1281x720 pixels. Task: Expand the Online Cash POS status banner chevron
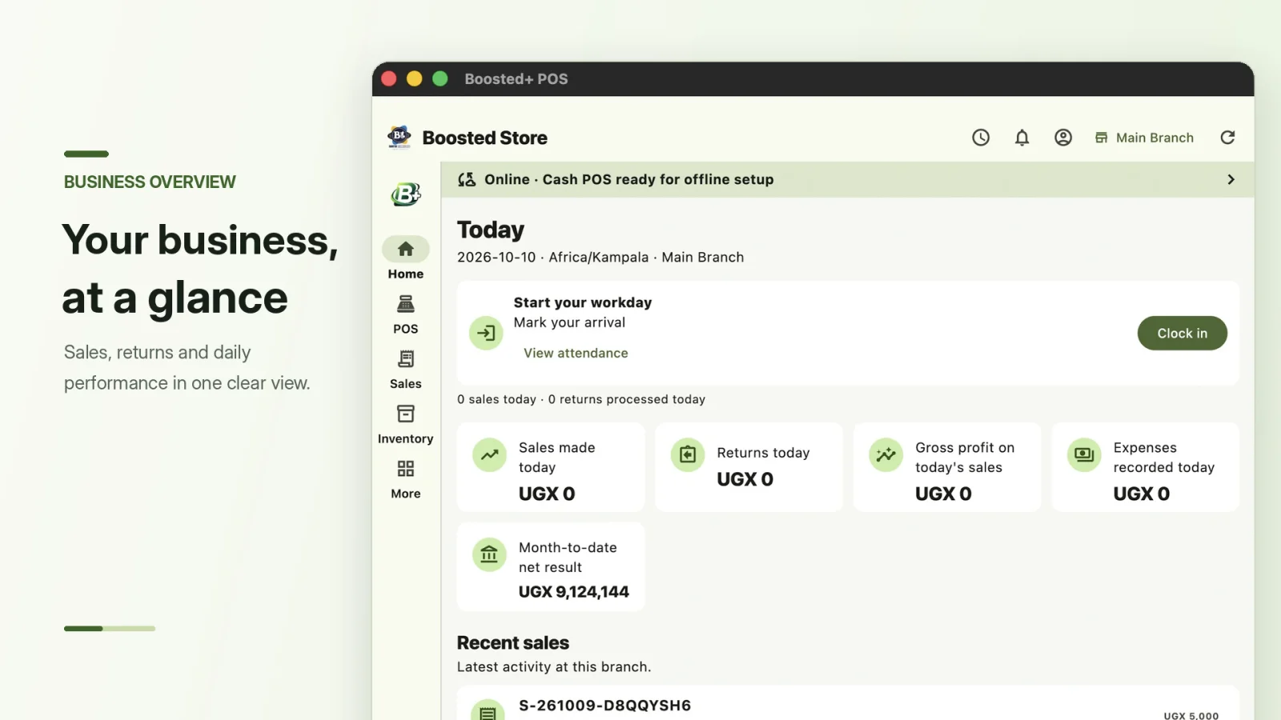pos(1231,179)
